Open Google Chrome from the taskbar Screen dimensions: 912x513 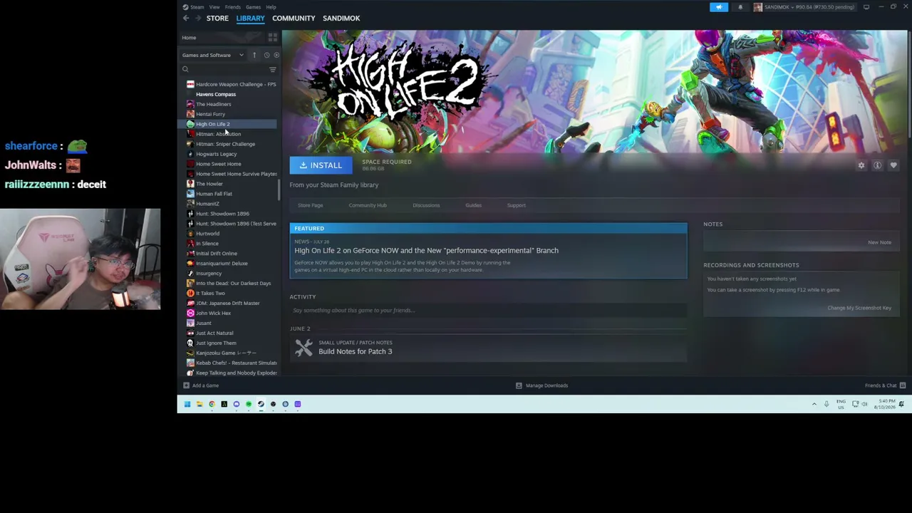pyautogui.click(x=212, y=404)
